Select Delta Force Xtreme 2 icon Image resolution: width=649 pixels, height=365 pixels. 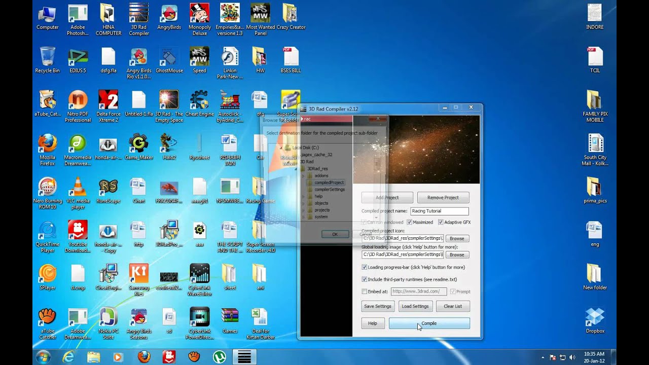click(108, 106)
